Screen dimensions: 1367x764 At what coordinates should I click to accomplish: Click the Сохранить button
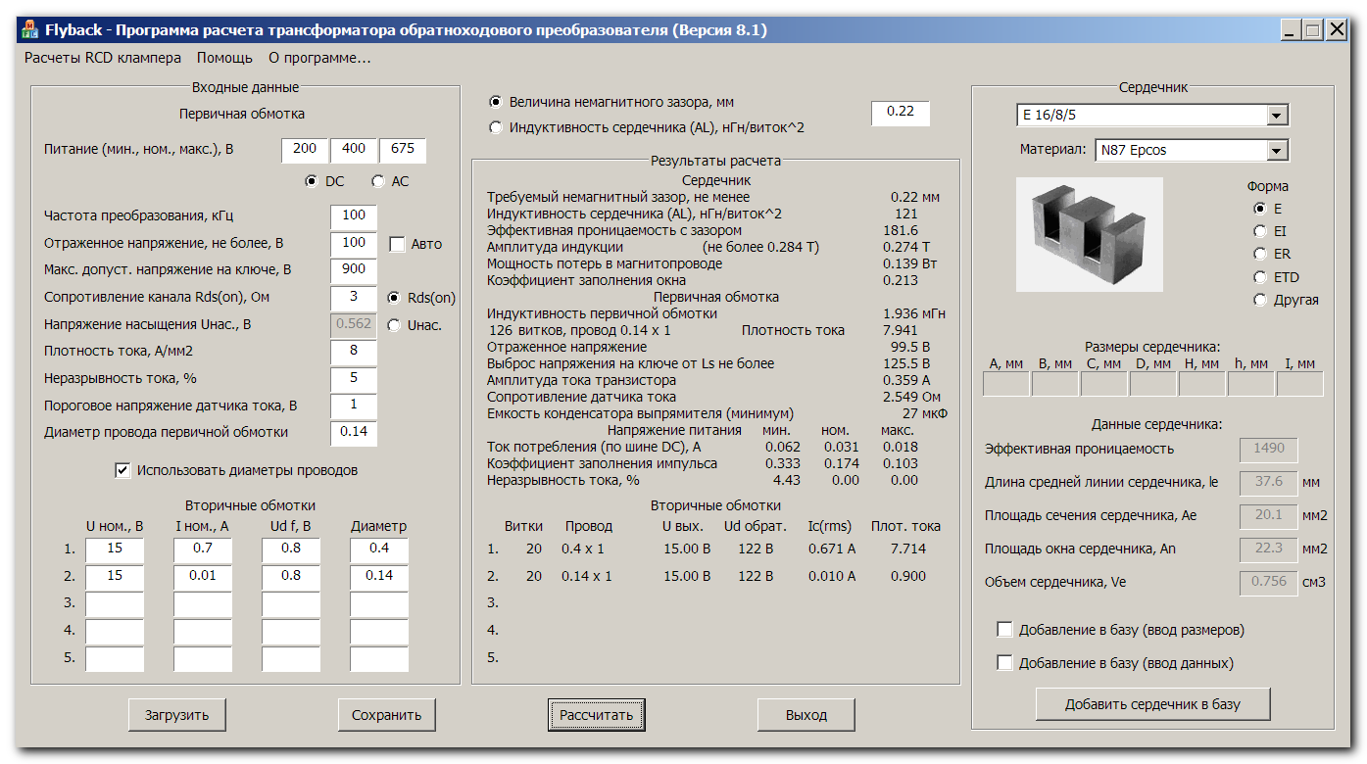(x=386, y=715)
